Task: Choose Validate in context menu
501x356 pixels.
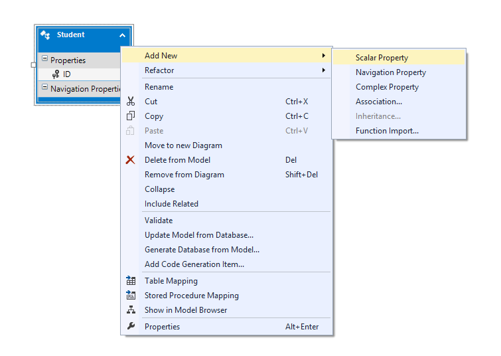Action: [226, 221]
